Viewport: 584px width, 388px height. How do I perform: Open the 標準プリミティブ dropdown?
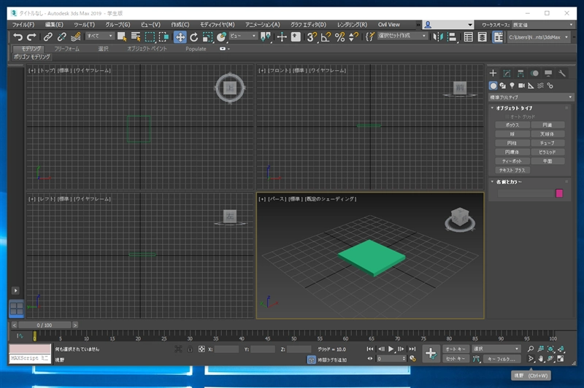pos(531,97)
